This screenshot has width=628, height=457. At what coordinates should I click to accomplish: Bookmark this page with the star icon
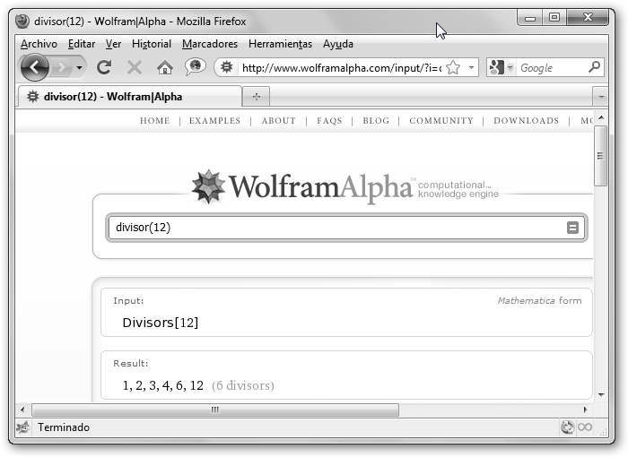coord(453,67)
